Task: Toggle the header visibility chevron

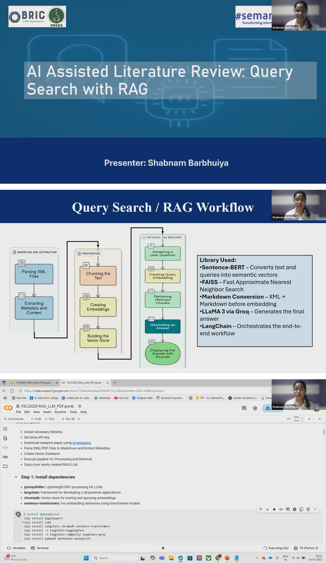Action: coord(320,419)
